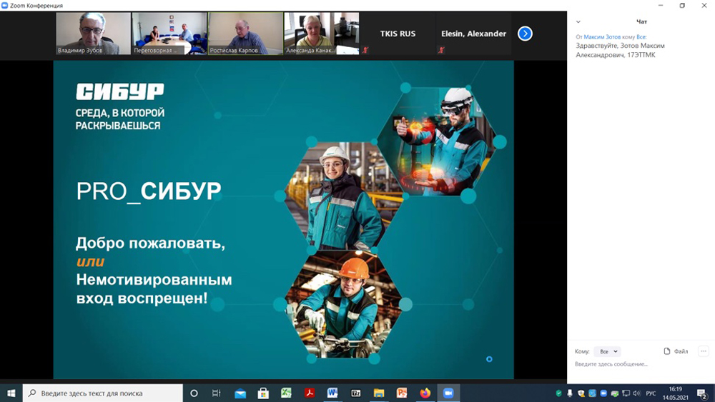Select Александа Канак video thumbnail

(322, 34)
